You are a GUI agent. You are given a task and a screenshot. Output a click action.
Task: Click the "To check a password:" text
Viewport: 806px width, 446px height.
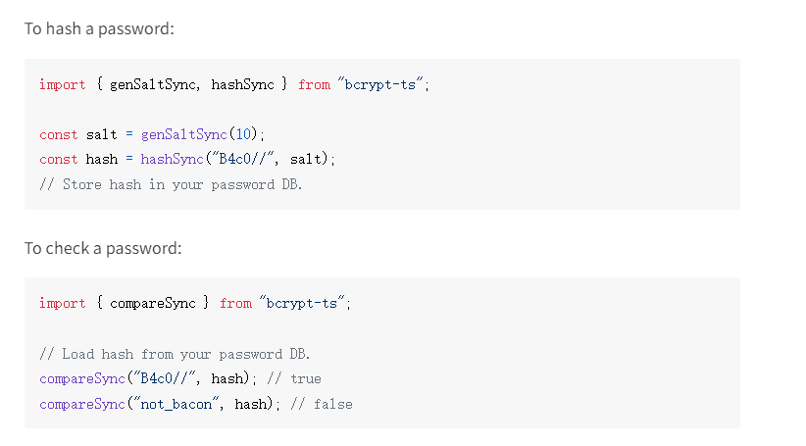(x=103, y=248)
